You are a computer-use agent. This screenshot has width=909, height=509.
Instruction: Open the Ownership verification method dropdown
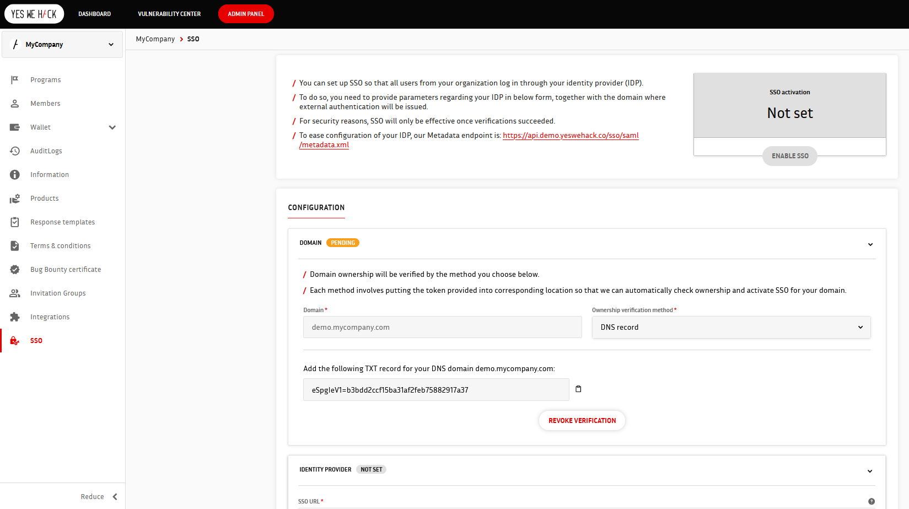click(731, 327)
